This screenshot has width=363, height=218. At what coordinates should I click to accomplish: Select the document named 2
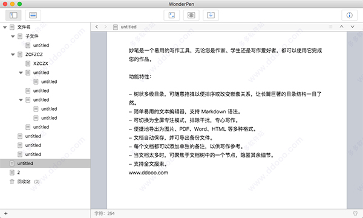(19, 173)
